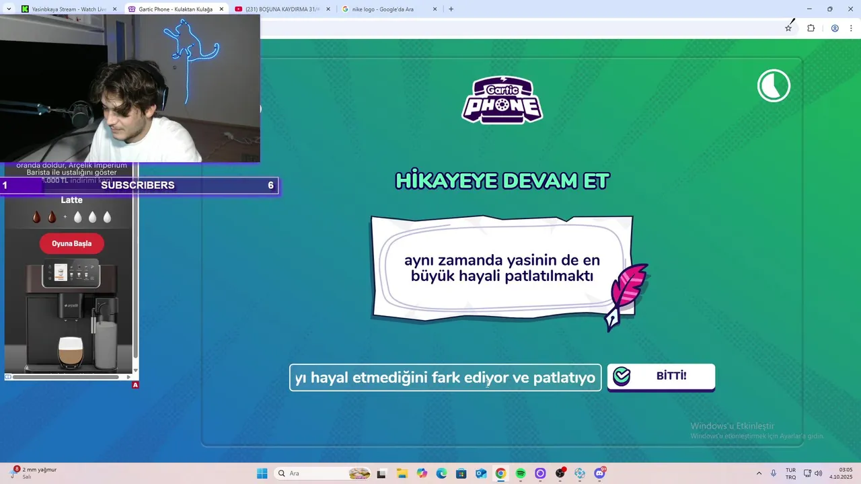The height and width of the screenshot is (484, 861).
Task: Select the Gartic Phone browser tab
Action: (x=175, y=9)
